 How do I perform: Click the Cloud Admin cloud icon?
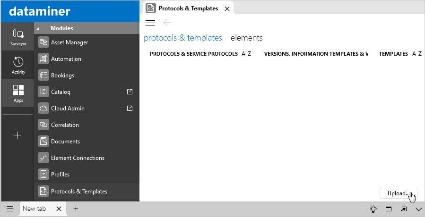(43, 108)
